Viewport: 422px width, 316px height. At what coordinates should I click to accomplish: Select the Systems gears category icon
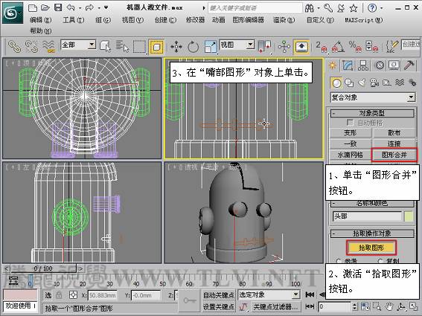[412, 83]
